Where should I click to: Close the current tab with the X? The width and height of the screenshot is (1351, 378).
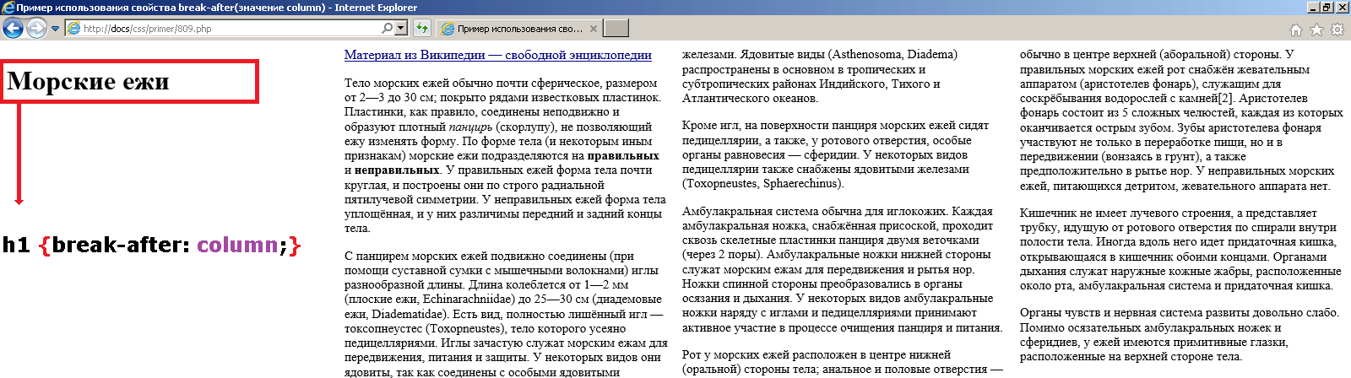594,29
